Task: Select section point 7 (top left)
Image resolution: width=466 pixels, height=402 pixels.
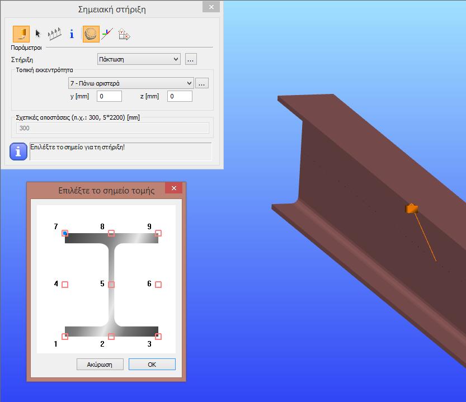Action: pyautogui.click(x=65, y=233)
